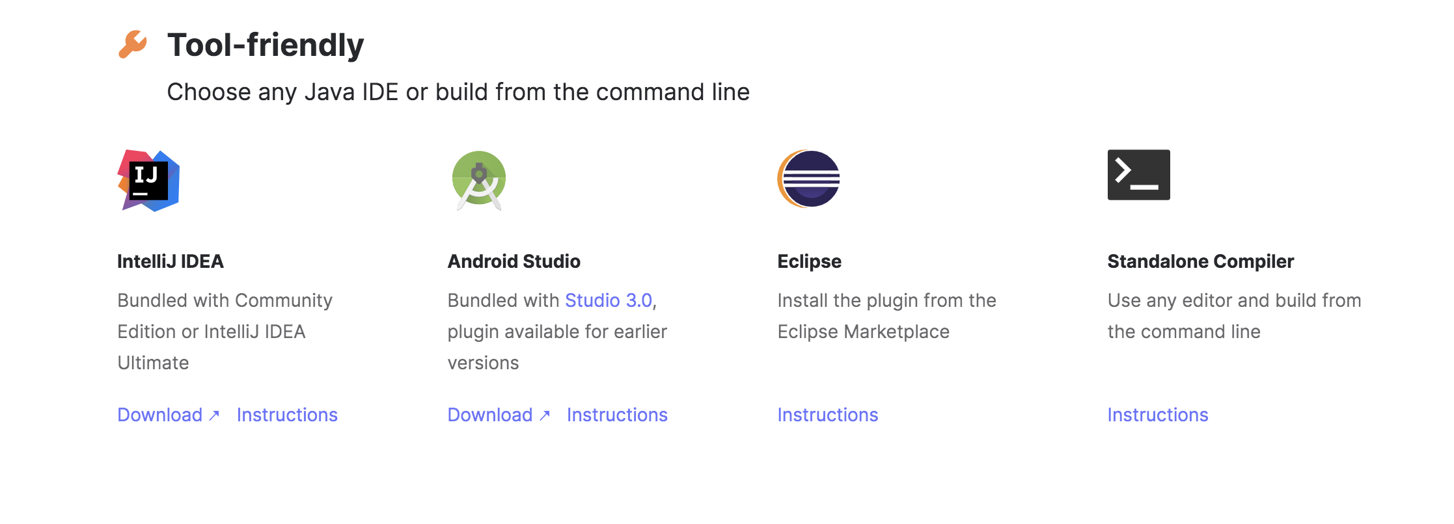Click the IntelliJ IDEA title

pyautogui.click(x=171, y=261)
